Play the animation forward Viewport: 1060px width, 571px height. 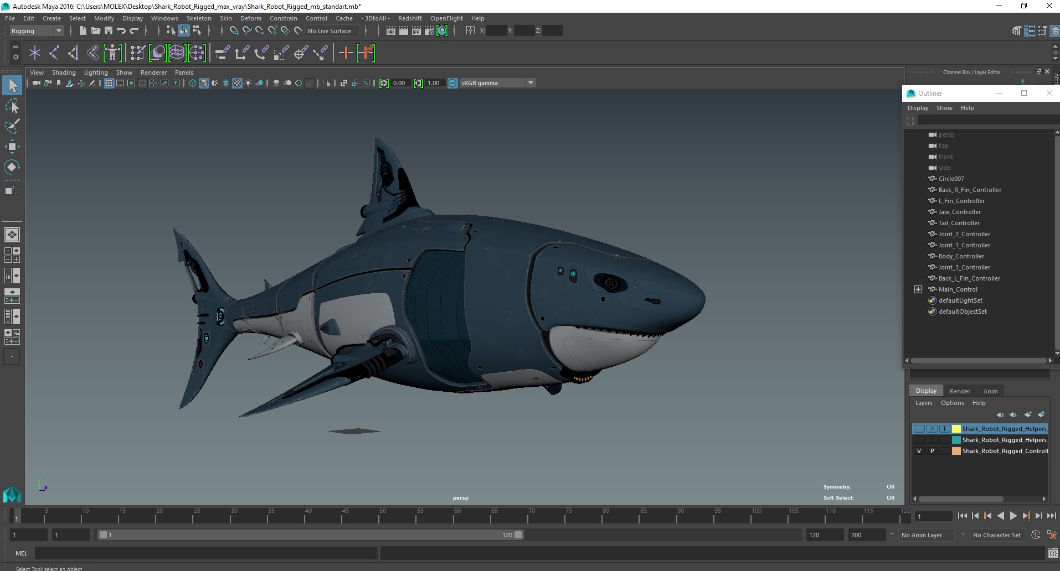click(1013, 516)
